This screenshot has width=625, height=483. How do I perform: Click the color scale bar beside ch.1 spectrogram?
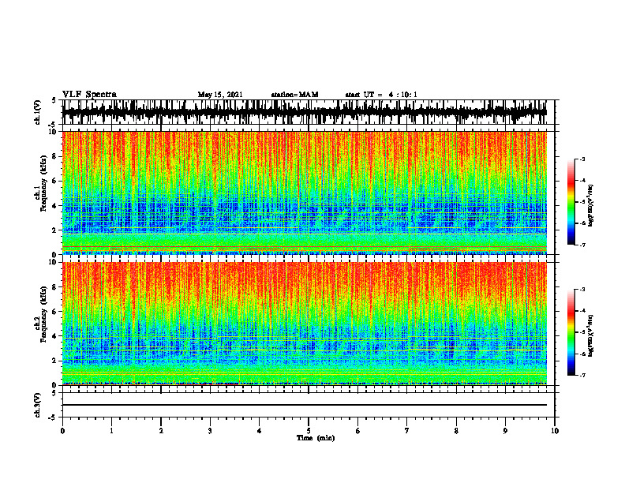point(571,202)
